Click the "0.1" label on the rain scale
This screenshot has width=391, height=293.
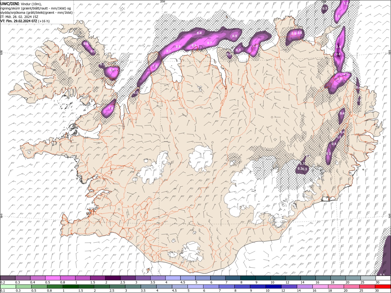tap(2, 291)
